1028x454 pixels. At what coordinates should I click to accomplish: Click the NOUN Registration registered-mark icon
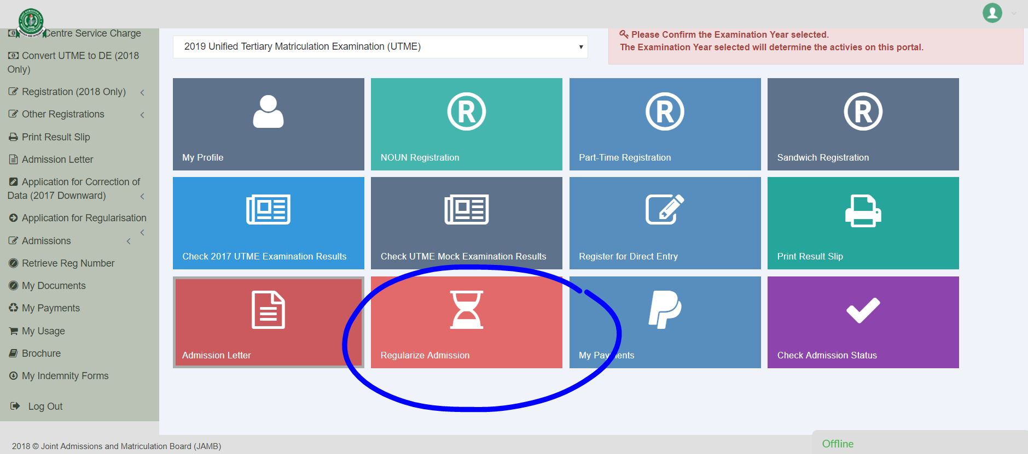(x=467, y=111)
